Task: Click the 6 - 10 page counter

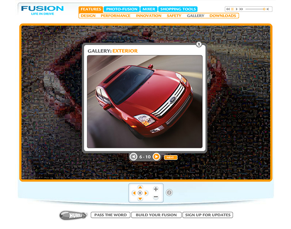Action: (145, 157)
